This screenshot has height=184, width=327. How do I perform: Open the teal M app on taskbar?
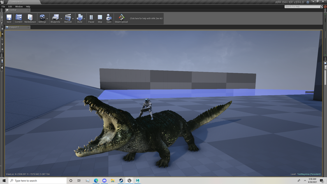click(x=138, y=181)
